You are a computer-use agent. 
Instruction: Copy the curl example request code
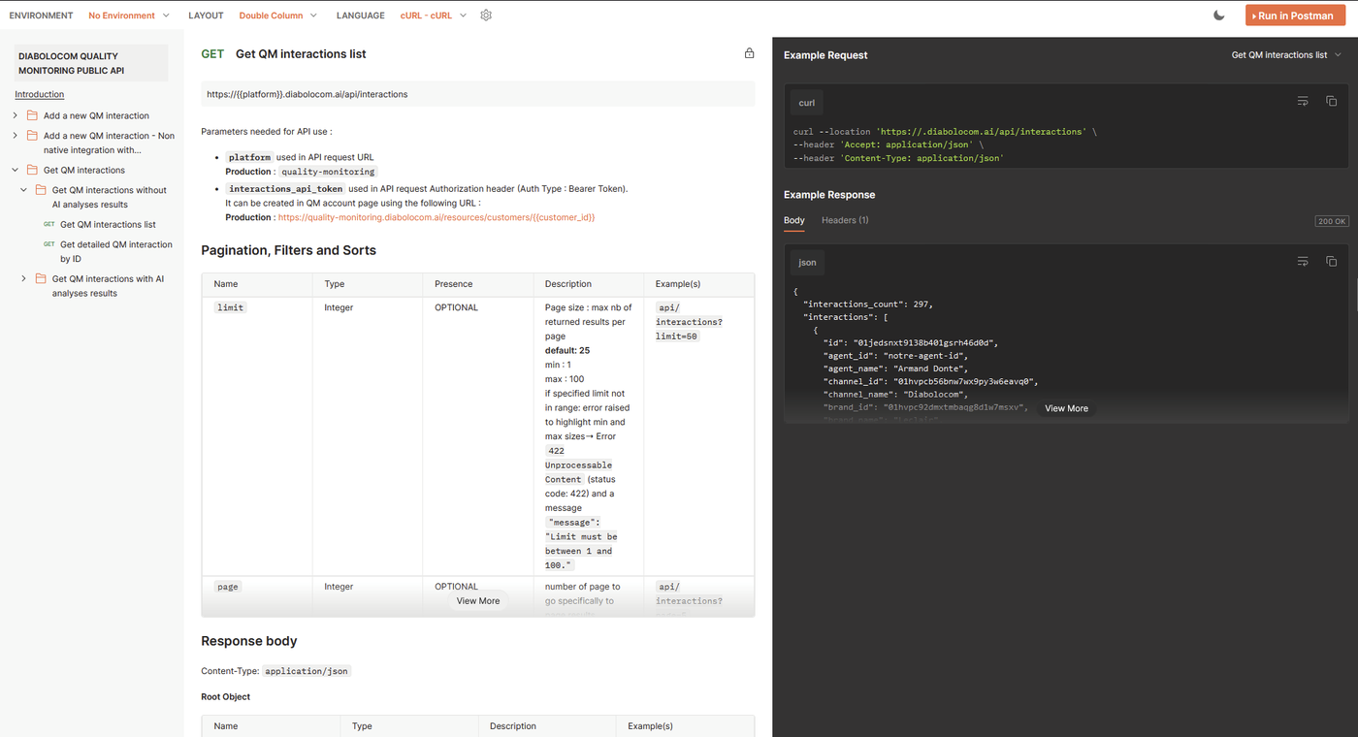coord(1331,101)
